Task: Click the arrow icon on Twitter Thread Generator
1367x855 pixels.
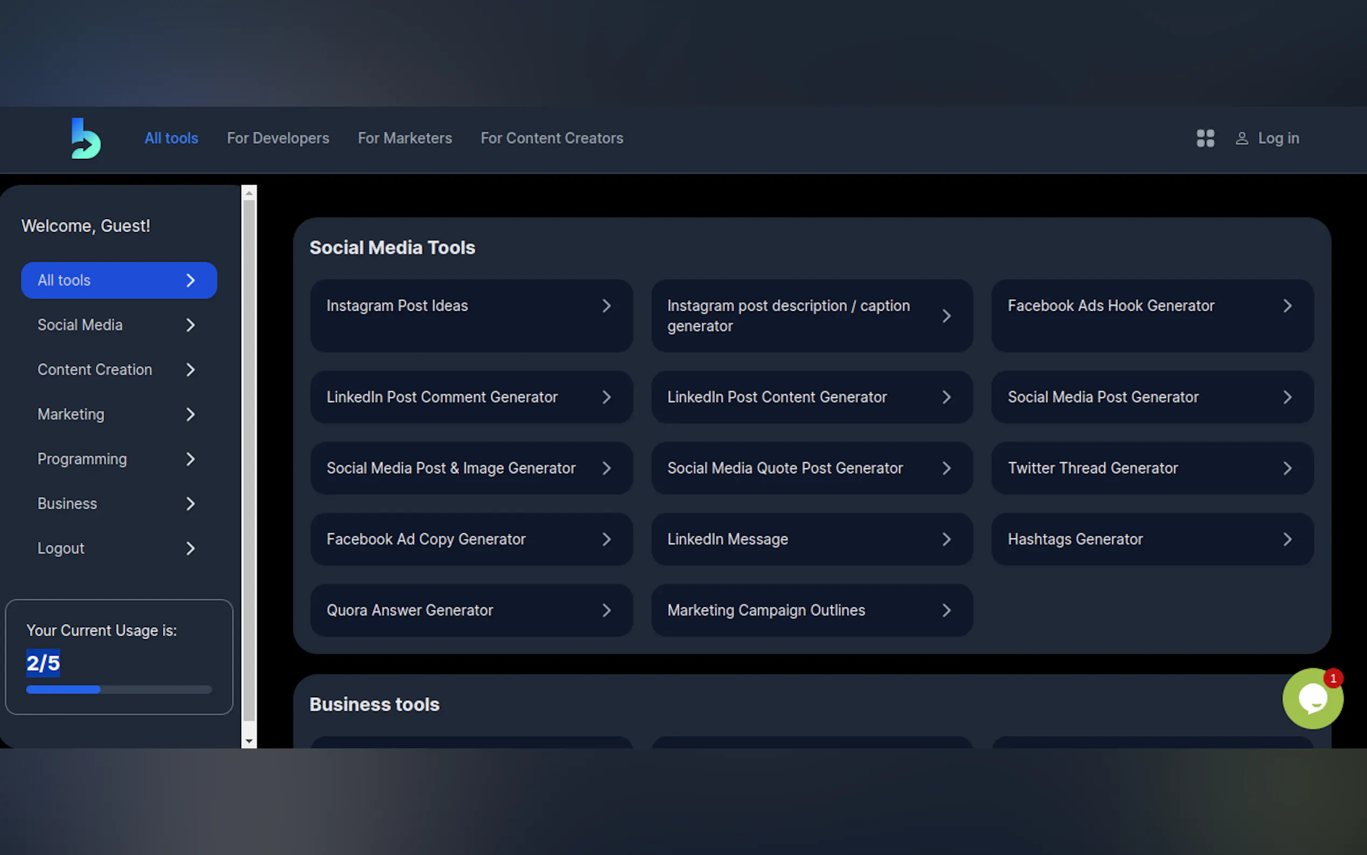Action: click(1287, 468)
